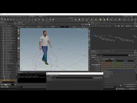
Task: Click the path text field in the dialog
Action: click(x=72, y=78)
